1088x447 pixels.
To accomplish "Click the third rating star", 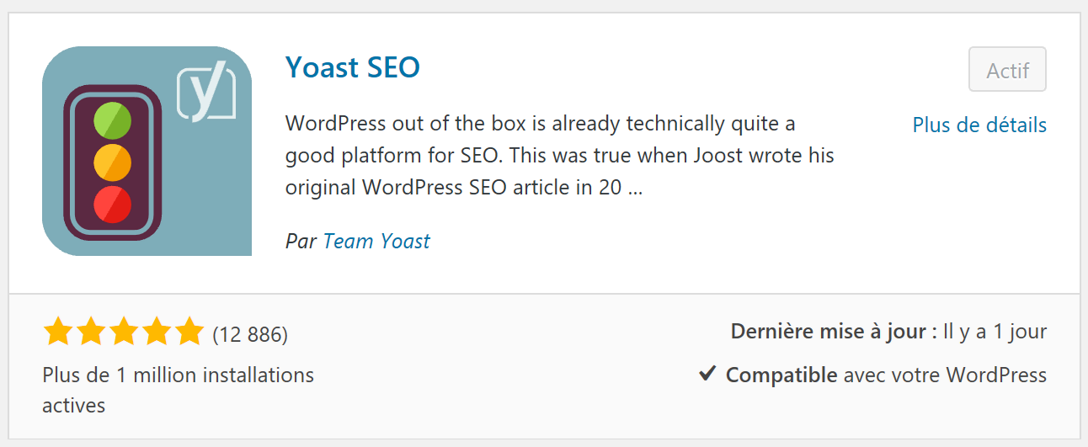I will click(123, 333).
